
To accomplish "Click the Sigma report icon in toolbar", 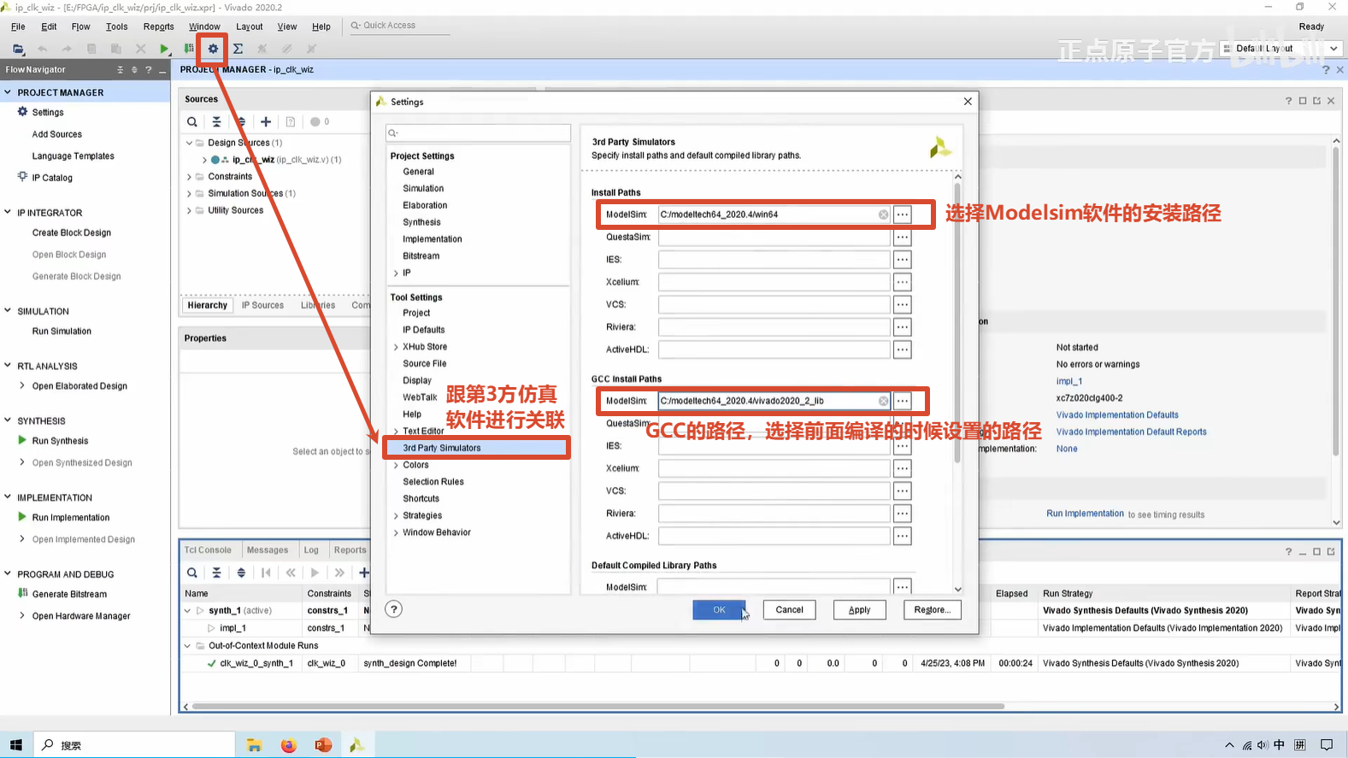I will 238,49.
